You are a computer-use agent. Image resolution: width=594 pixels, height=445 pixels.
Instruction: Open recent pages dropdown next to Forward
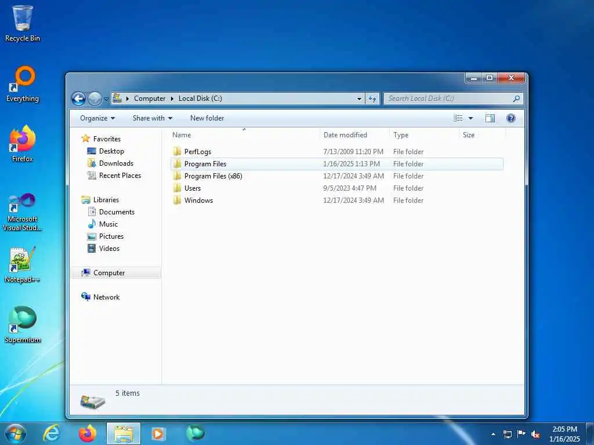[106, 99]
